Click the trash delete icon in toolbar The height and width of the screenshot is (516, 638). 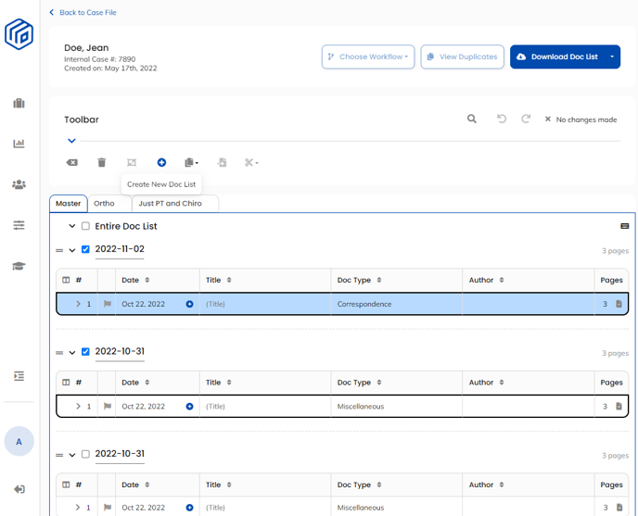[x=102, y=163]
